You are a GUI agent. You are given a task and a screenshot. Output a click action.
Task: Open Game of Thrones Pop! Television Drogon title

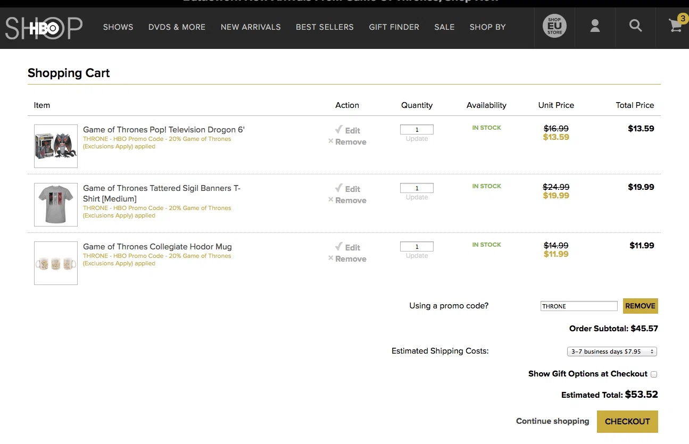pos(164,130)
